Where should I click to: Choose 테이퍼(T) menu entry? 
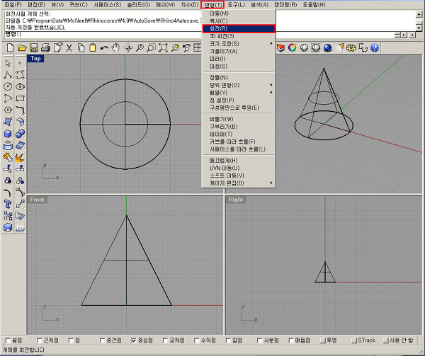coord(239,134)
